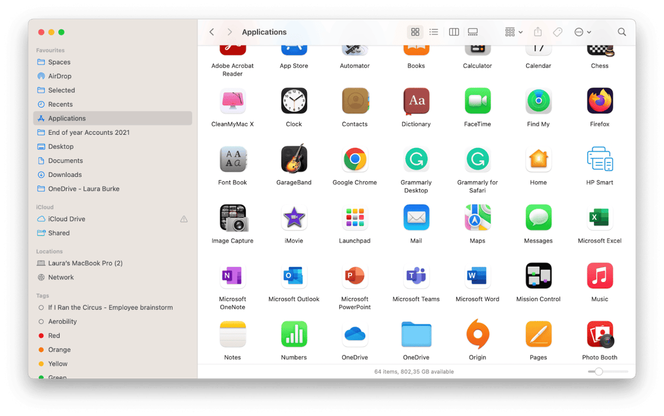Expand the More options chevron menu
Image resolution: width=664 pixels, height=416 pixels.
(x=582, y=32)
